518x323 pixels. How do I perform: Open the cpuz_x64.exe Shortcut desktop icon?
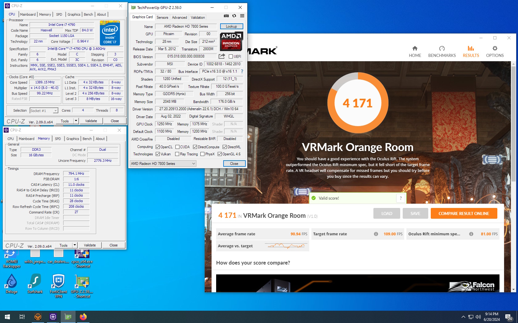click(x=82, y=258)
